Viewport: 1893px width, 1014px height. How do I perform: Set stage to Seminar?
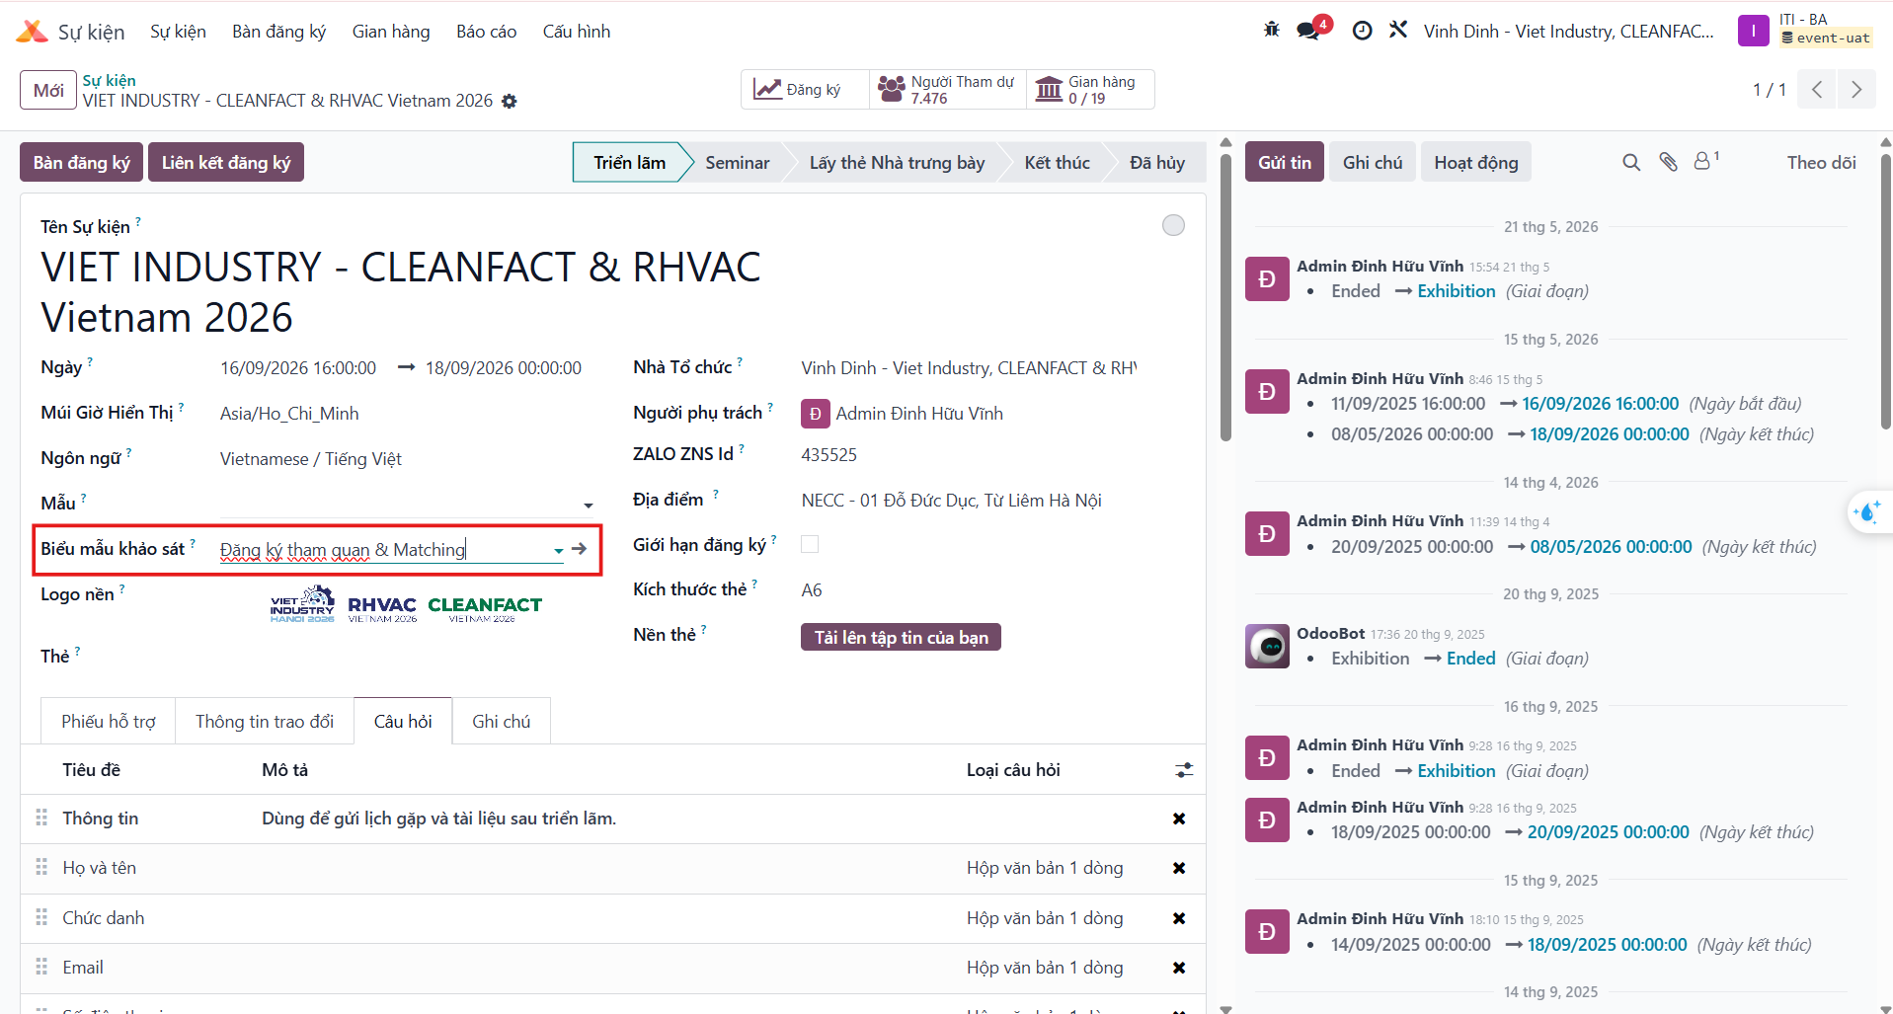(x=738, y=163)
